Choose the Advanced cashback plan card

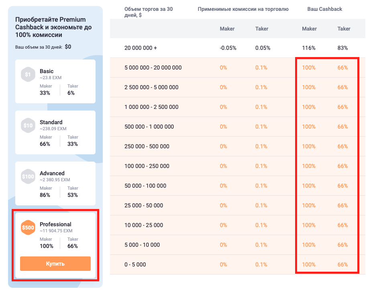[55, 183]
